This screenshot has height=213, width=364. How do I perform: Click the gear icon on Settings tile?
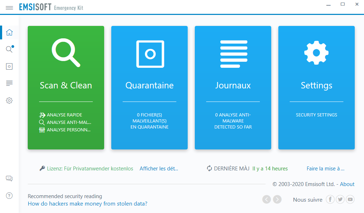pyautogui.click(x=316, y=53)
